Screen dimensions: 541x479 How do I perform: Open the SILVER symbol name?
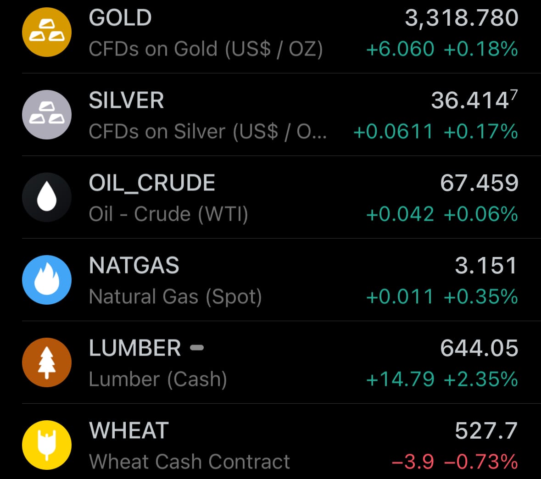(126, 100)
